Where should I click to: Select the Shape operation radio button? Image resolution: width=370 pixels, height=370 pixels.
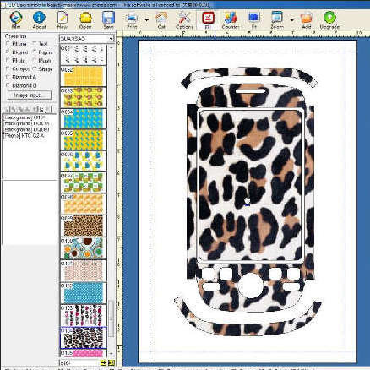(x=35, y=68)
